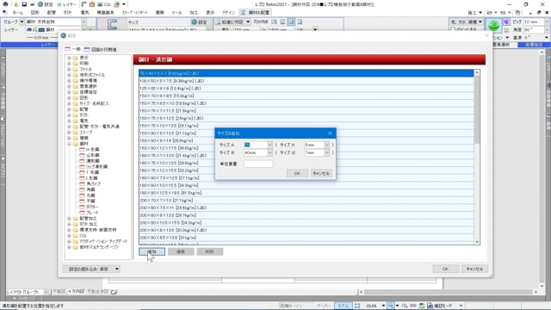Image resolution: width=551 pixels, height=310 pixels.
Task: Click the green round confirm icon
Action: 493,25
